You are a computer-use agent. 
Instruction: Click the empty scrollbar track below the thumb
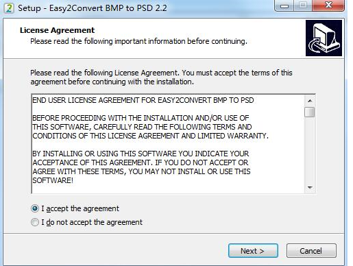[x=310, y=150]
